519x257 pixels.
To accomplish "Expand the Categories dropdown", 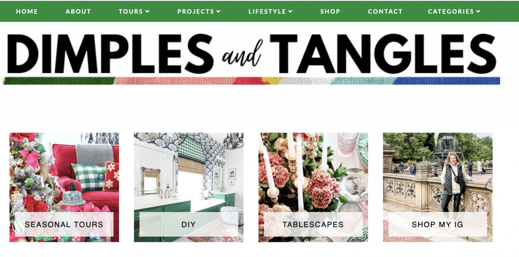I will tap(454, 11).
